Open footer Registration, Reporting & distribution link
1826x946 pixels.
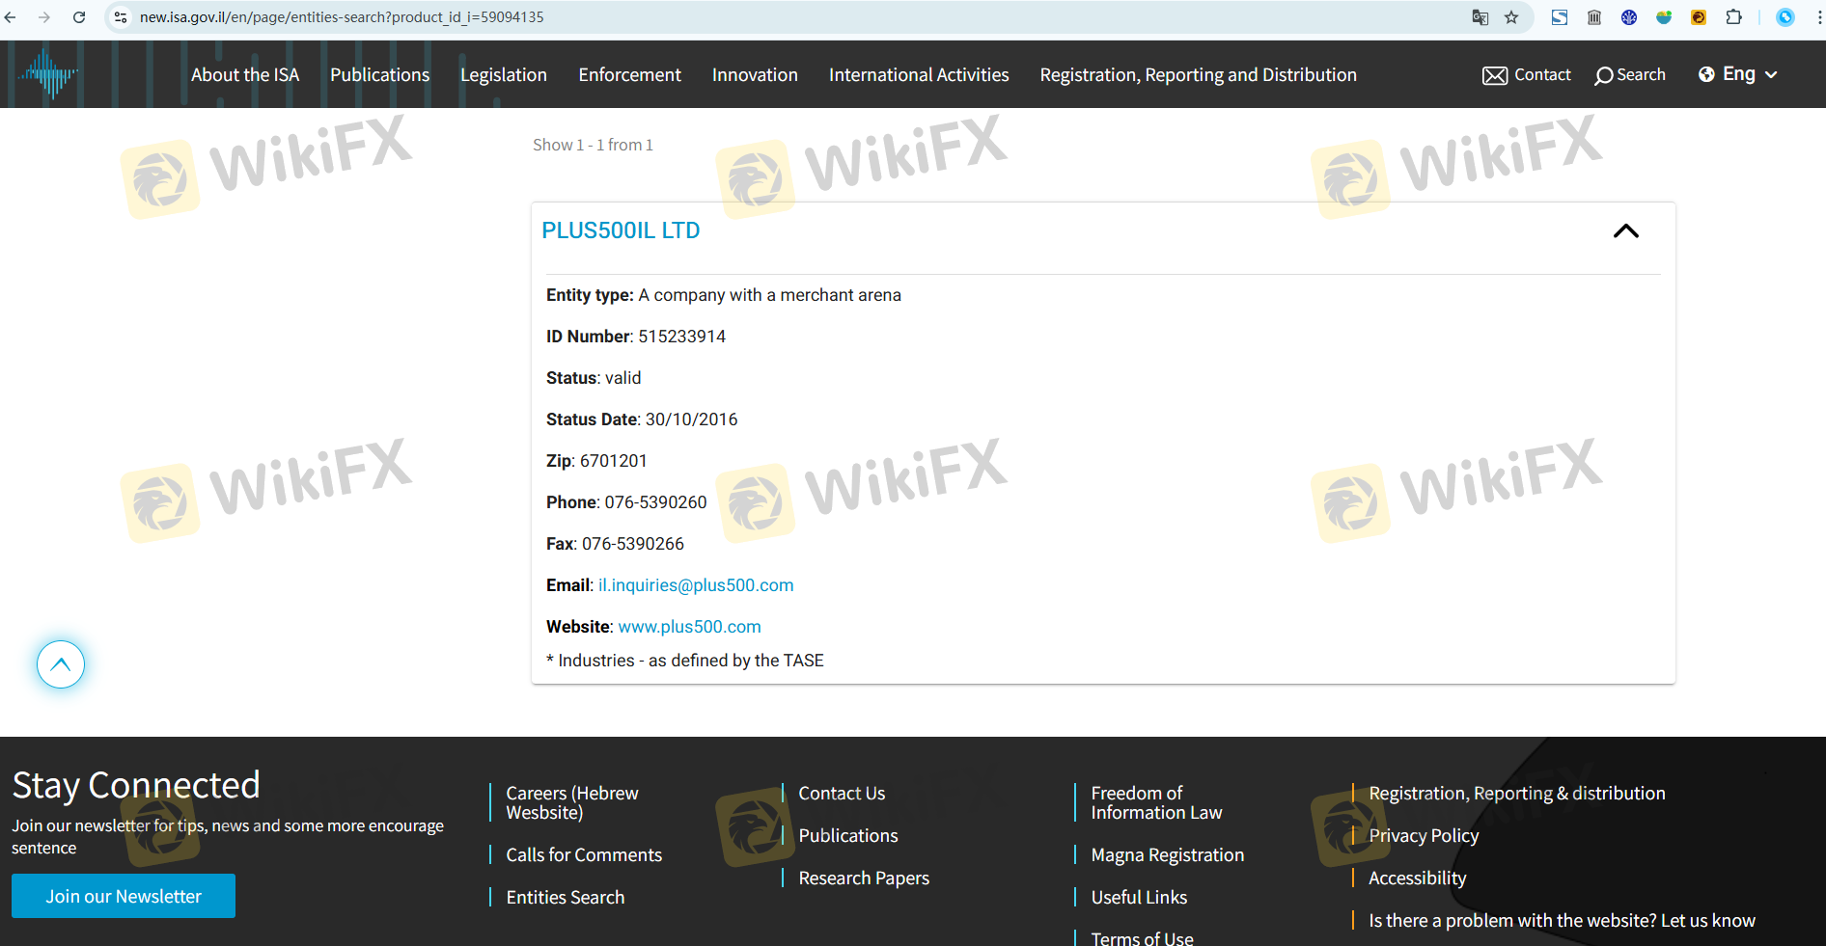(1517, 793)
